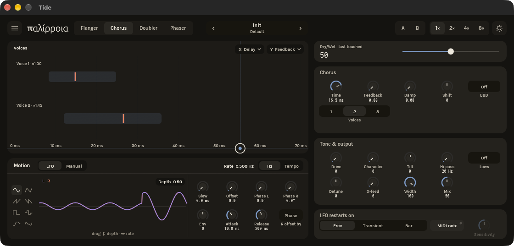This screenshot has height=246, width=514.
Task: Switch Motion to Manual mode
Action: point(74,166)
